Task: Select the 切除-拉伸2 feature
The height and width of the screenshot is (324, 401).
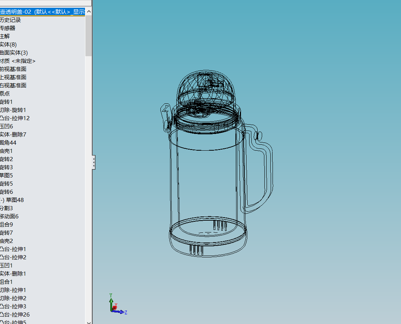Action: click(x=13, y=298)
